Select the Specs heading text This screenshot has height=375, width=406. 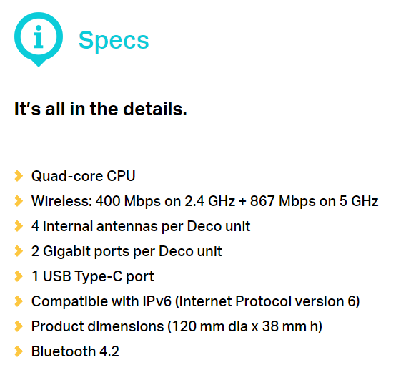click(x=114, y=40)
